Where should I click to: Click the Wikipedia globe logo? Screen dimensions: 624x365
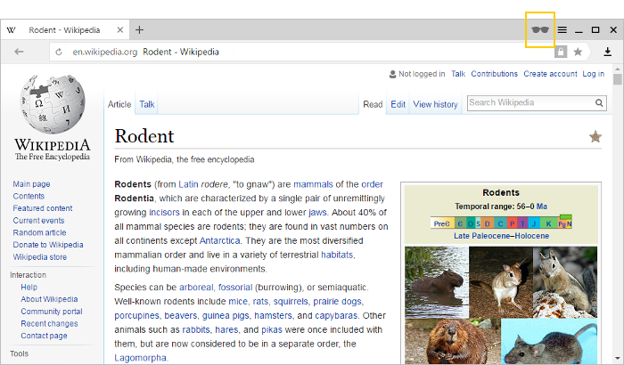pos(53,104)
